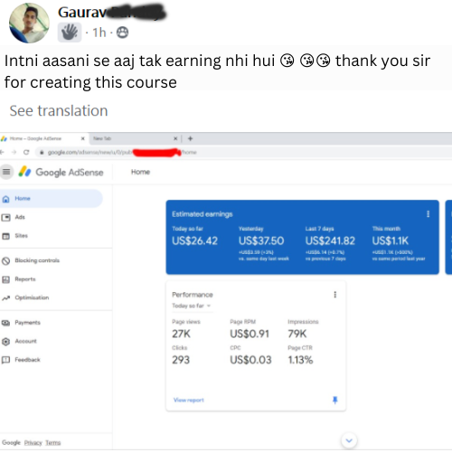This screenshot has width=452, height=452.
Task: Click the Ads icon in sidebar
Action: 5,218
